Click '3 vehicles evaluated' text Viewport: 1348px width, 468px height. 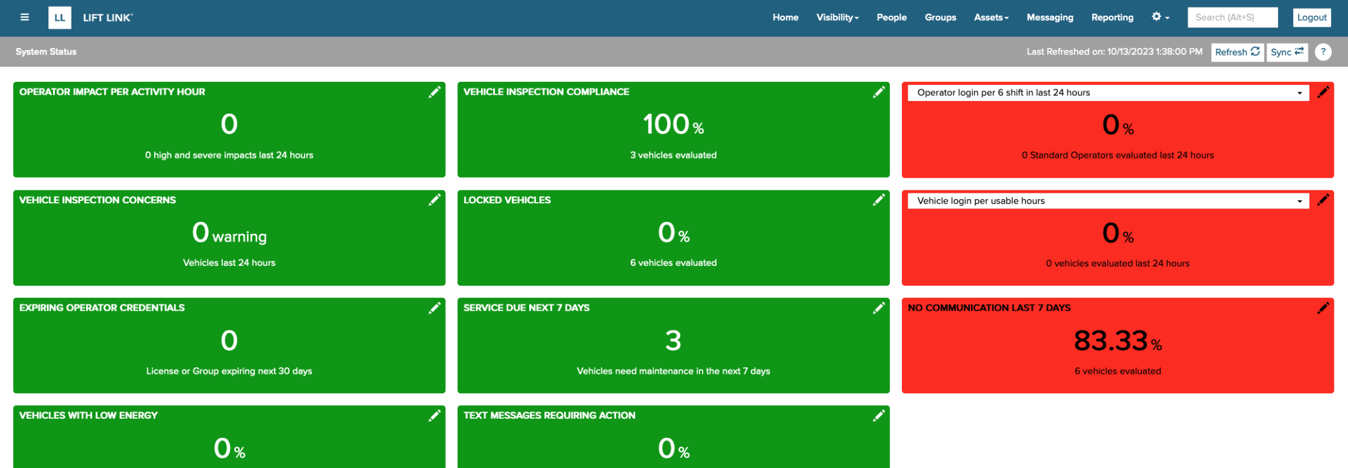coord(673,155)
